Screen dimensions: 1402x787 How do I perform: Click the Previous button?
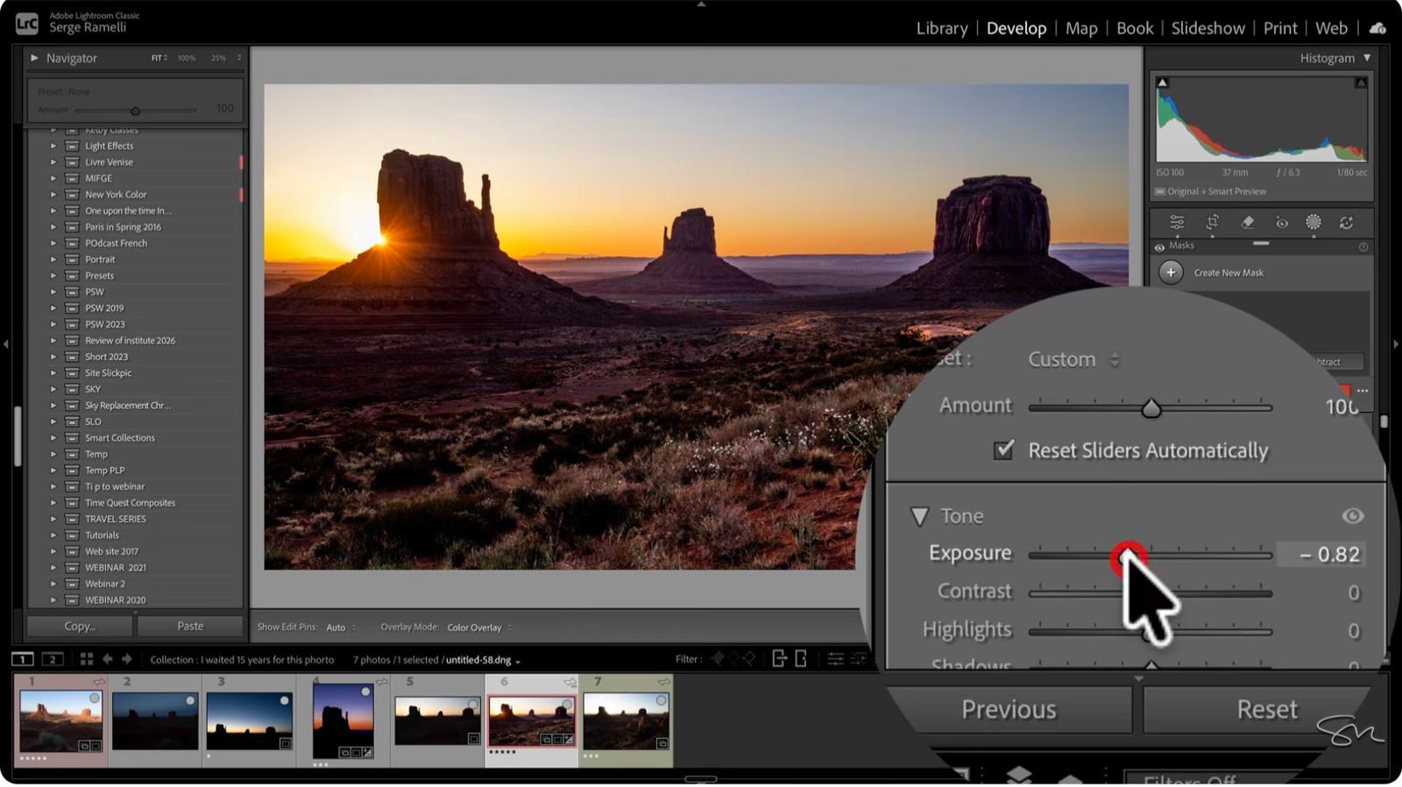coord(1009,709)
